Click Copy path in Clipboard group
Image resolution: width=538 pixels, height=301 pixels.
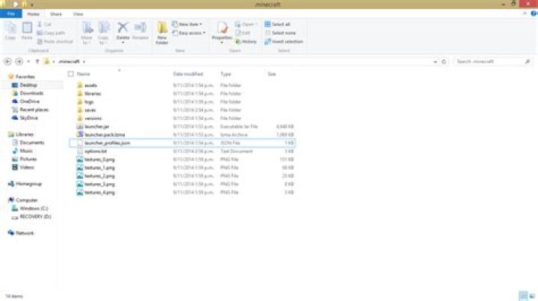point(51,33)
